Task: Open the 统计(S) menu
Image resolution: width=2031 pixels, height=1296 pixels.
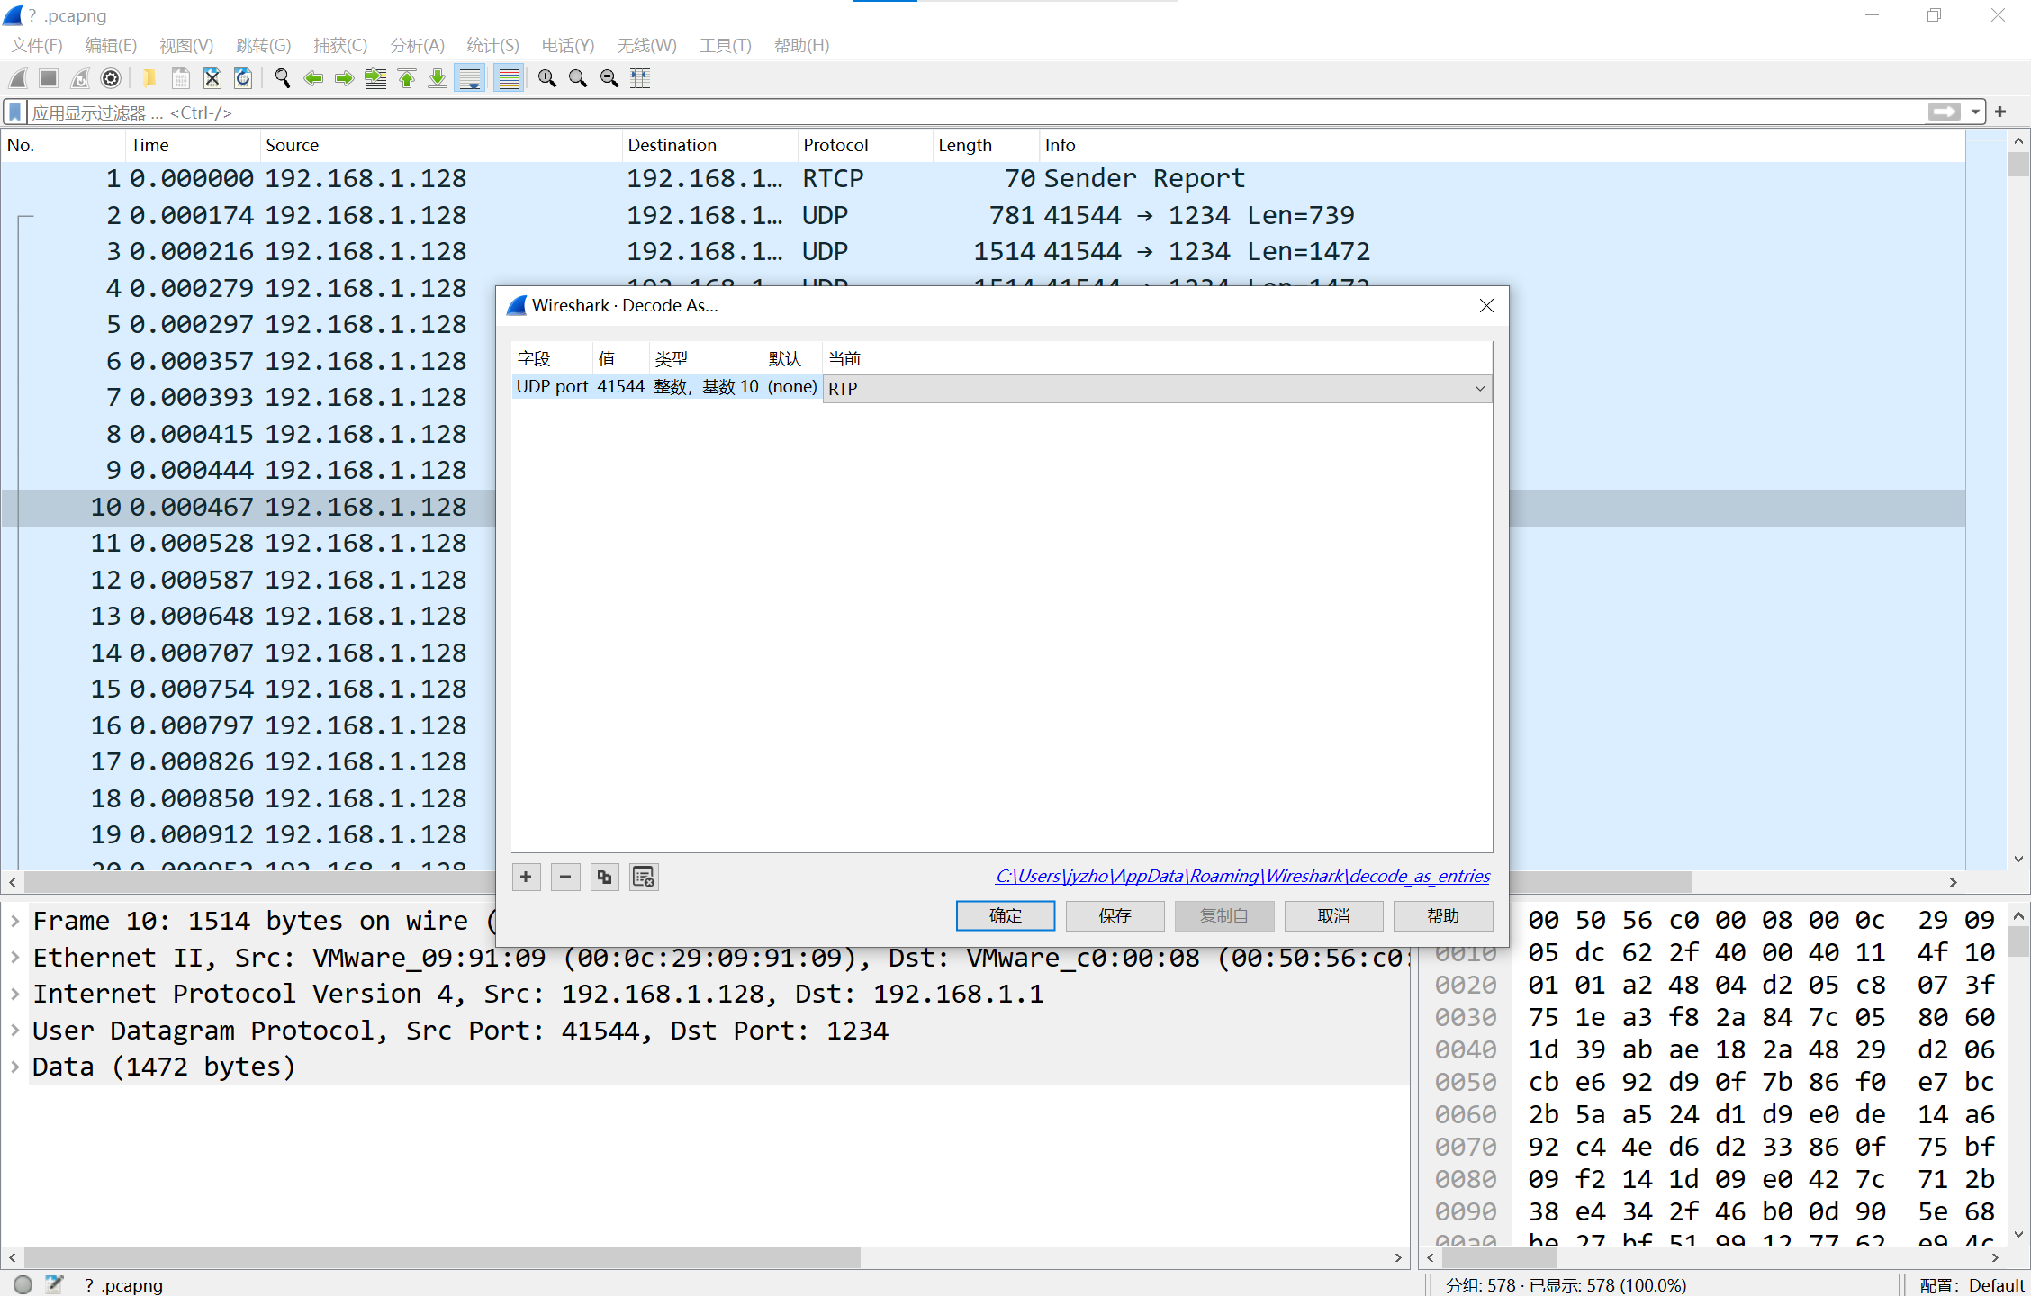Action: tap(493, 45)
